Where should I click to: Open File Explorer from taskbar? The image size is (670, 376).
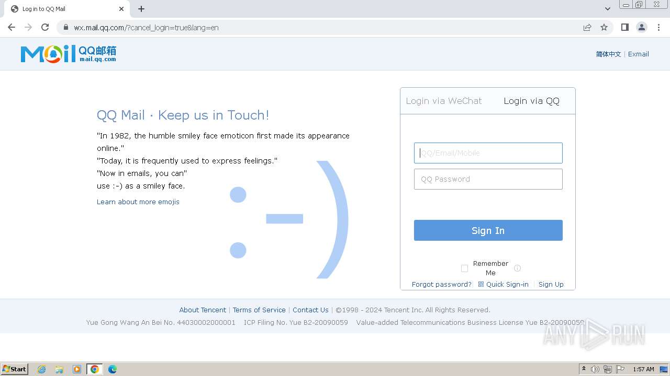[x=59, y=369]
